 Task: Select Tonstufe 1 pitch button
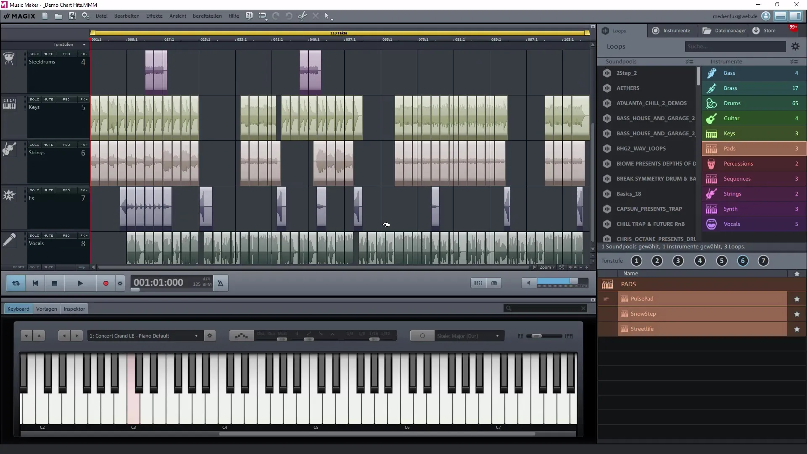click(x=636, y=261)
